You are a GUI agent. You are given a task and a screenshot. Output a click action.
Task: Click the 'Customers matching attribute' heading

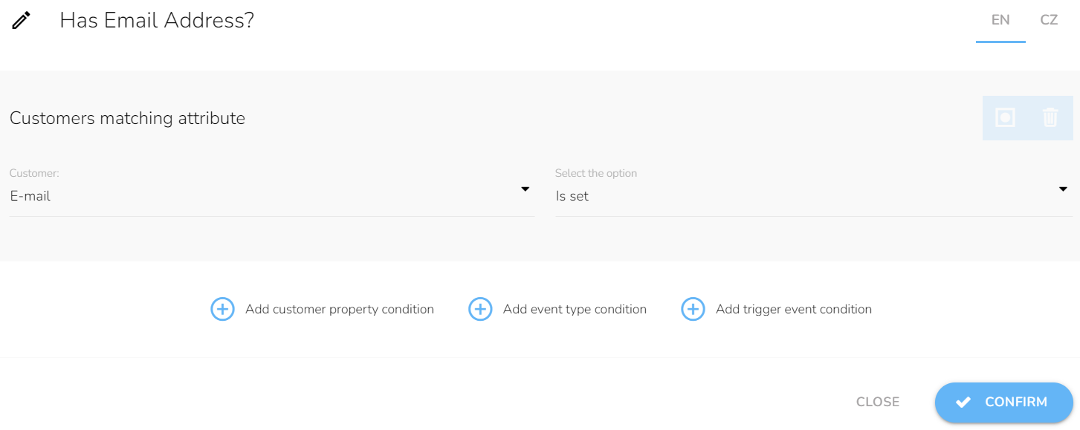click(x=127, y=118)
